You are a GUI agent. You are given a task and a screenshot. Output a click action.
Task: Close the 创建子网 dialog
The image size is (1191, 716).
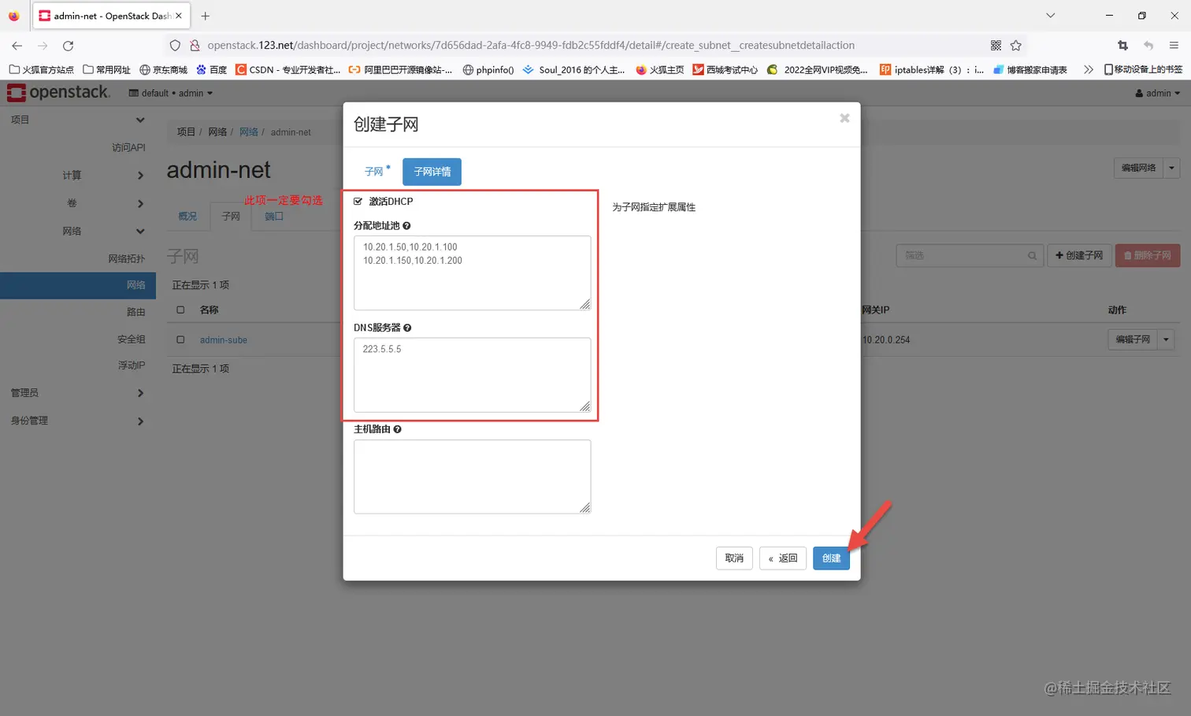pos(844,118)
